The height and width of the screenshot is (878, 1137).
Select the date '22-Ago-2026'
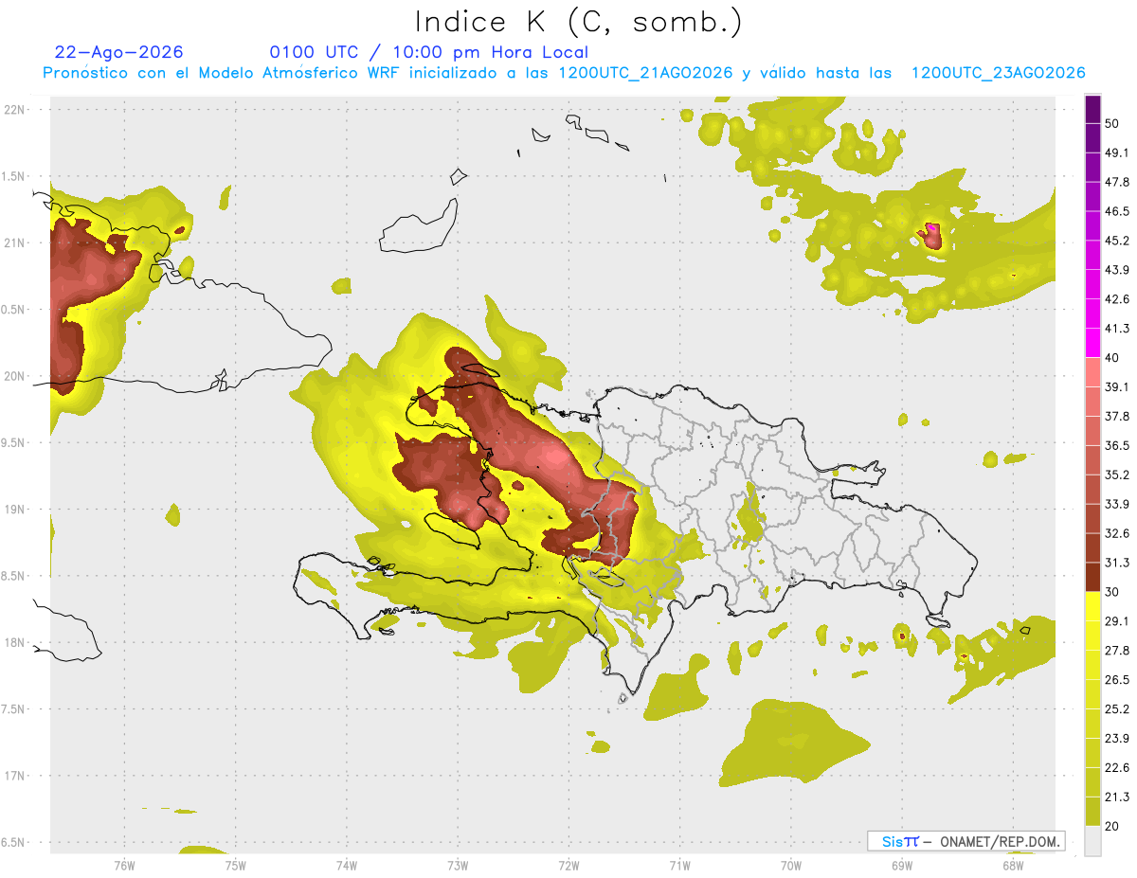tap(119, 52)
